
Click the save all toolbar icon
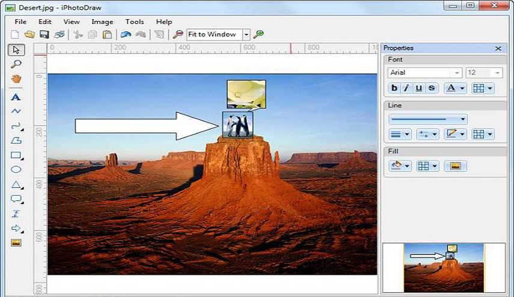tap(60, 34)
